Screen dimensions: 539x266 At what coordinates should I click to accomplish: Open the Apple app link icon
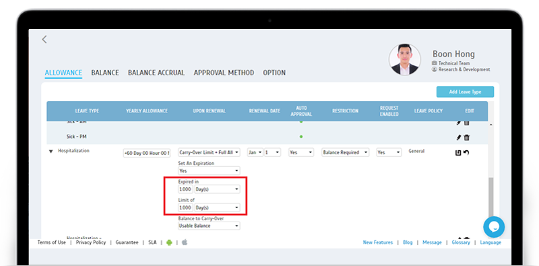click(x=185, y=242)
